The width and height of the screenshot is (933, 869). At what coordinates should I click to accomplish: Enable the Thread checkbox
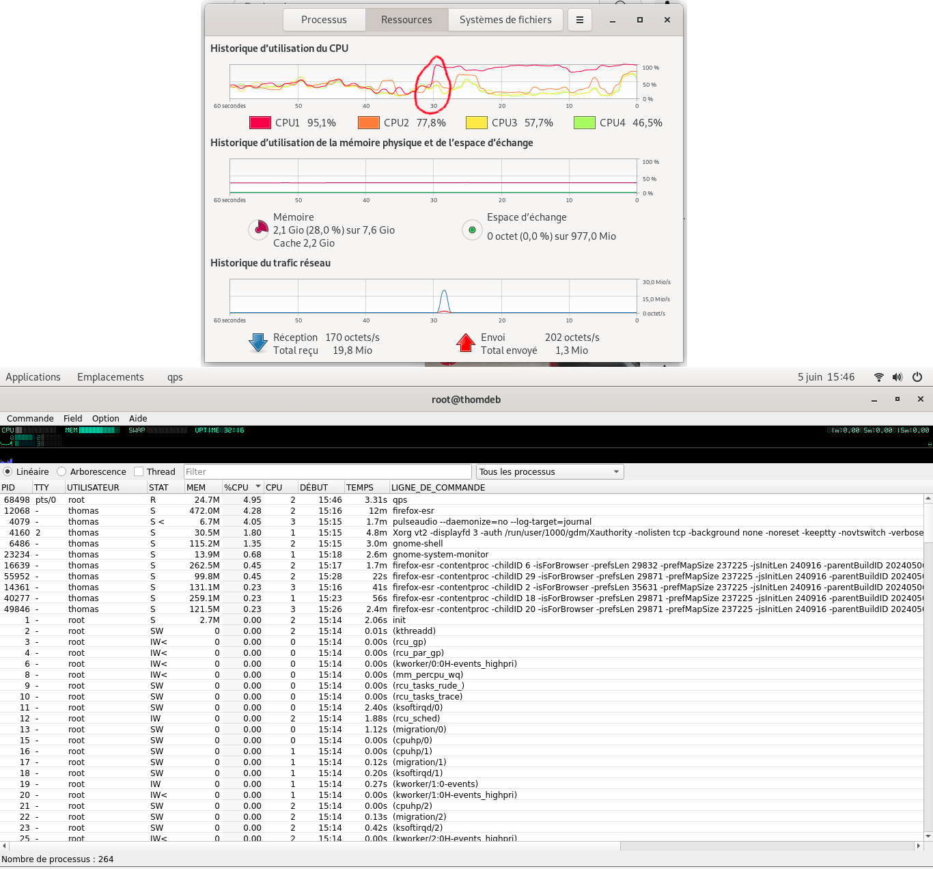pos(139,472)
